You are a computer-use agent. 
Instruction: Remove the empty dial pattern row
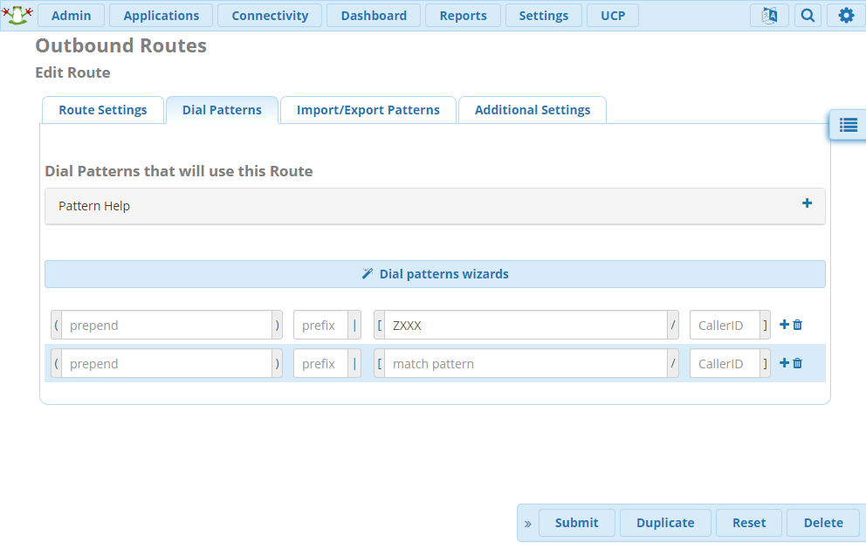[x=798, y=363]
